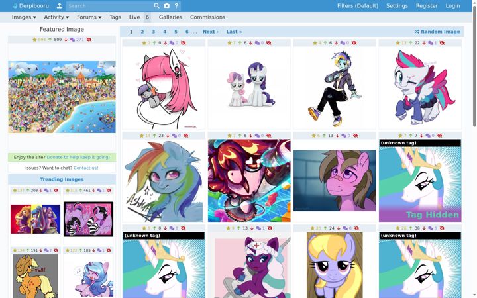The height and width of the screenshot is (298, 477).
Task: Focus the Search input field
Action: [109, 6]
